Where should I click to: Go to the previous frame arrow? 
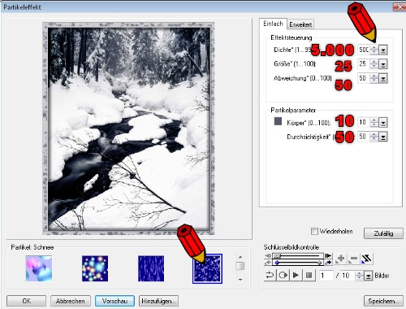click(x=268, y=256)
